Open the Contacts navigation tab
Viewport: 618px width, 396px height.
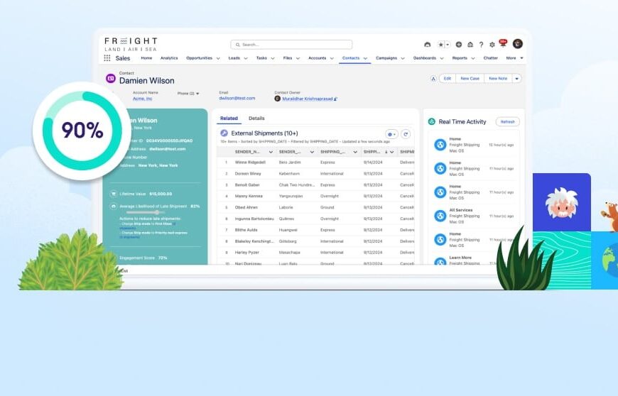coord(351,58)
